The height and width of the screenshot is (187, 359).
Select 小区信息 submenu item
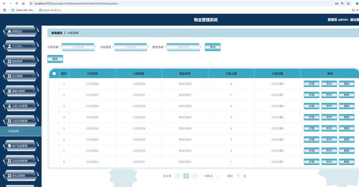pos(21,131)
